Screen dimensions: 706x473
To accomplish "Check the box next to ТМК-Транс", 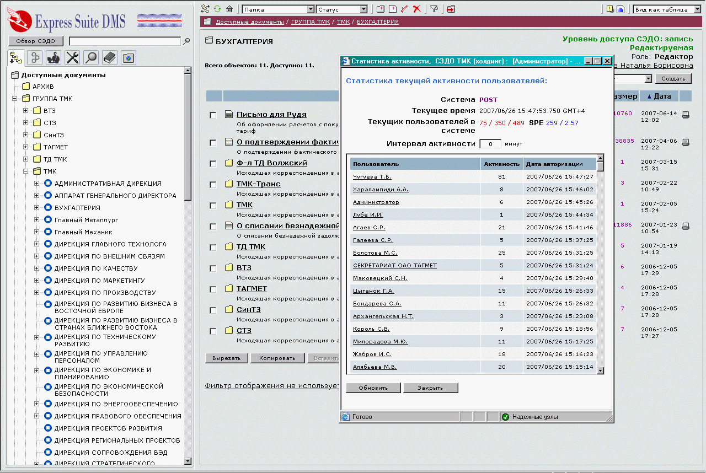I will (x=213, y=185).
